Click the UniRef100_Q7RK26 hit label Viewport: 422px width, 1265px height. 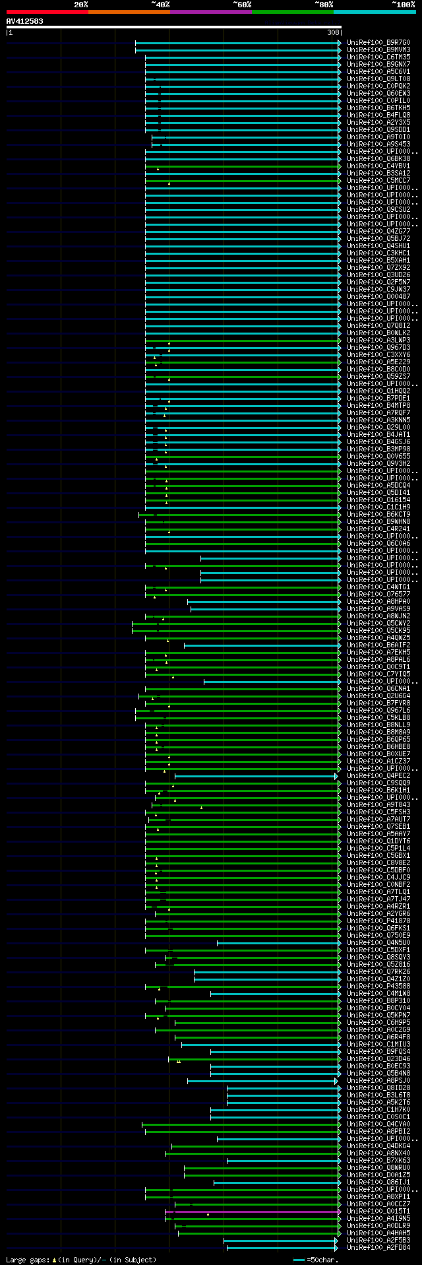[378, 971]
